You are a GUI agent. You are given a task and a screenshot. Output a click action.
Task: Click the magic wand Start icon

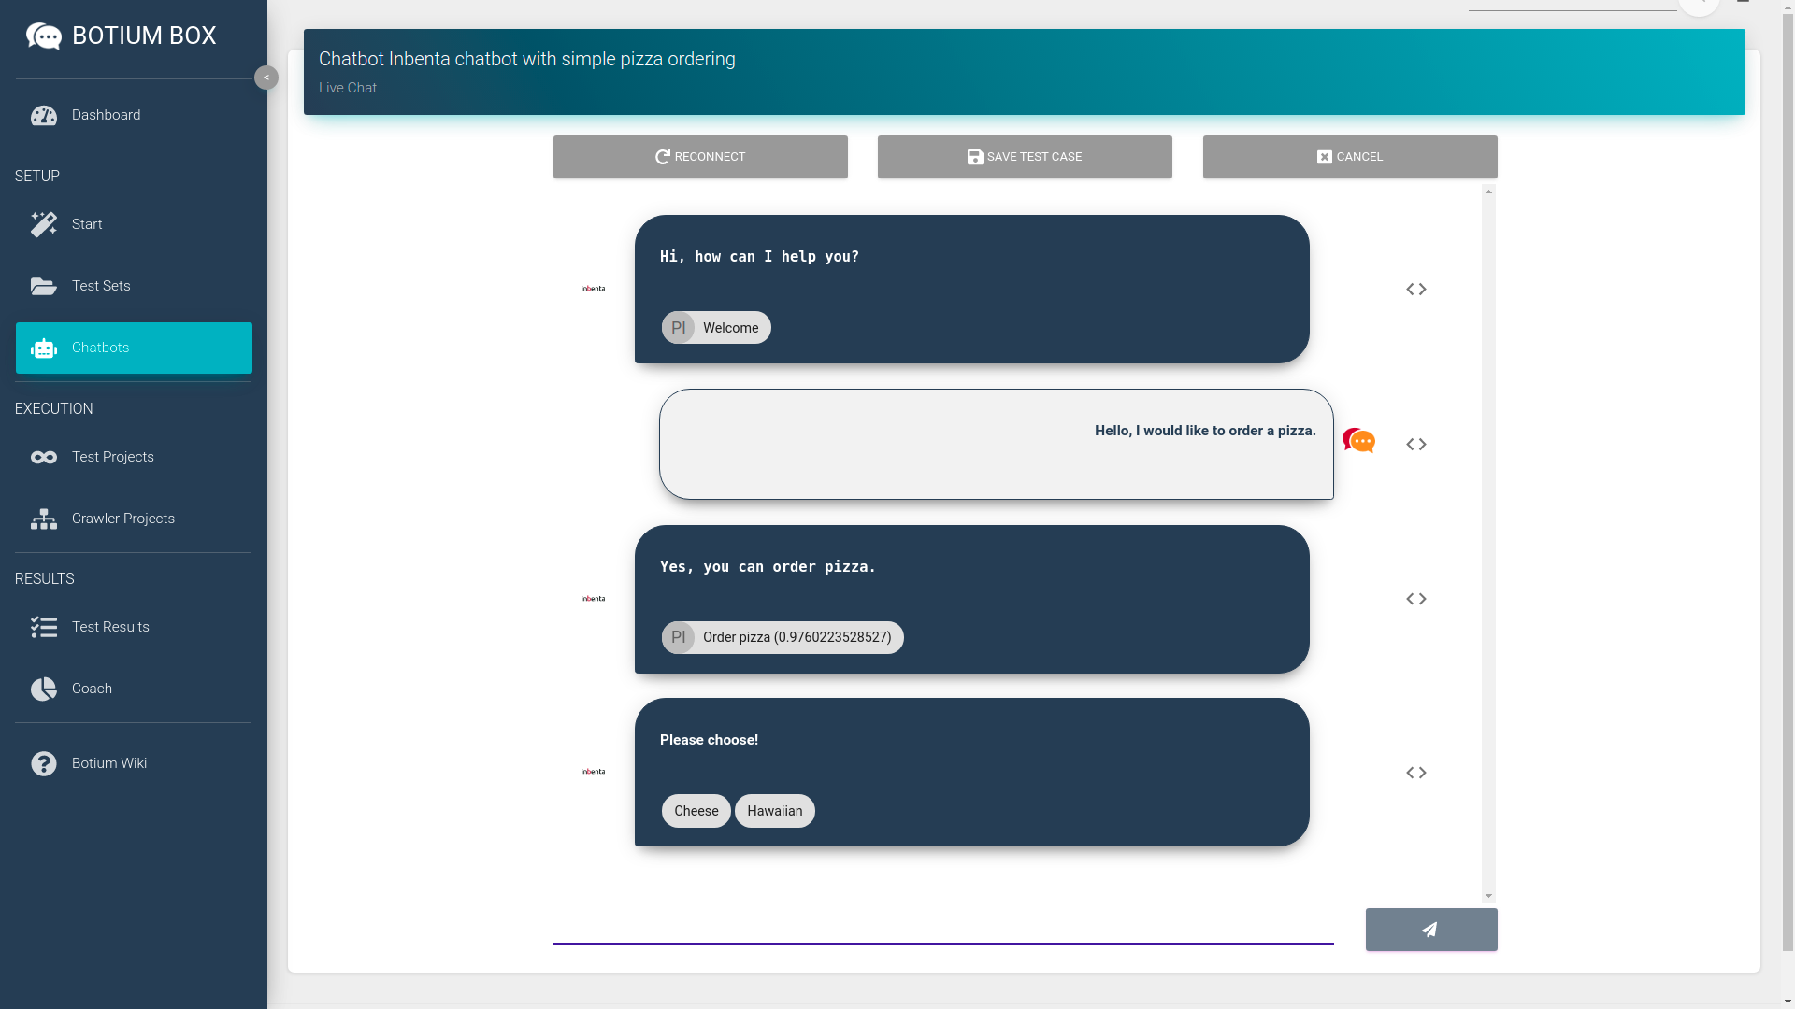(44, 224)
